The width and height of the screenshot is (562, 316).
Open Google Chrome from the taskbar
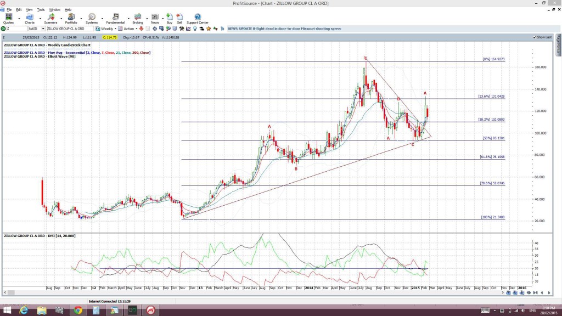tap(78, 311)
